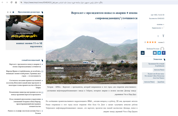This screenshot has height=116, width=178.
Task: Select active blue carousel dot
Action: 13,12
